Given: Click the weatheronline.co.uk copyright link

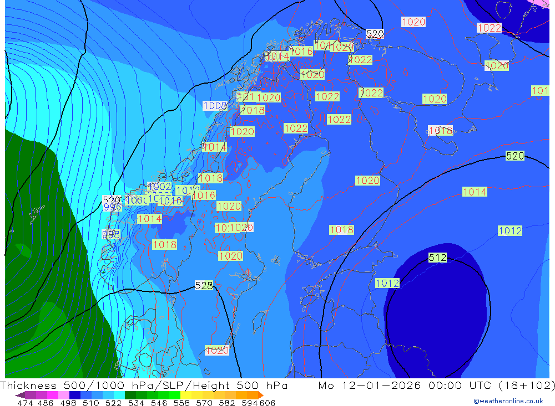Looking at the screenshot, I should click(x=508, y=401).
